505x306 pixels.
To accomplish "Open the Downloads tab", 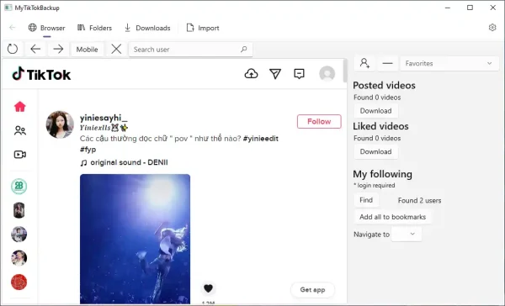I will tap(147, 28).
